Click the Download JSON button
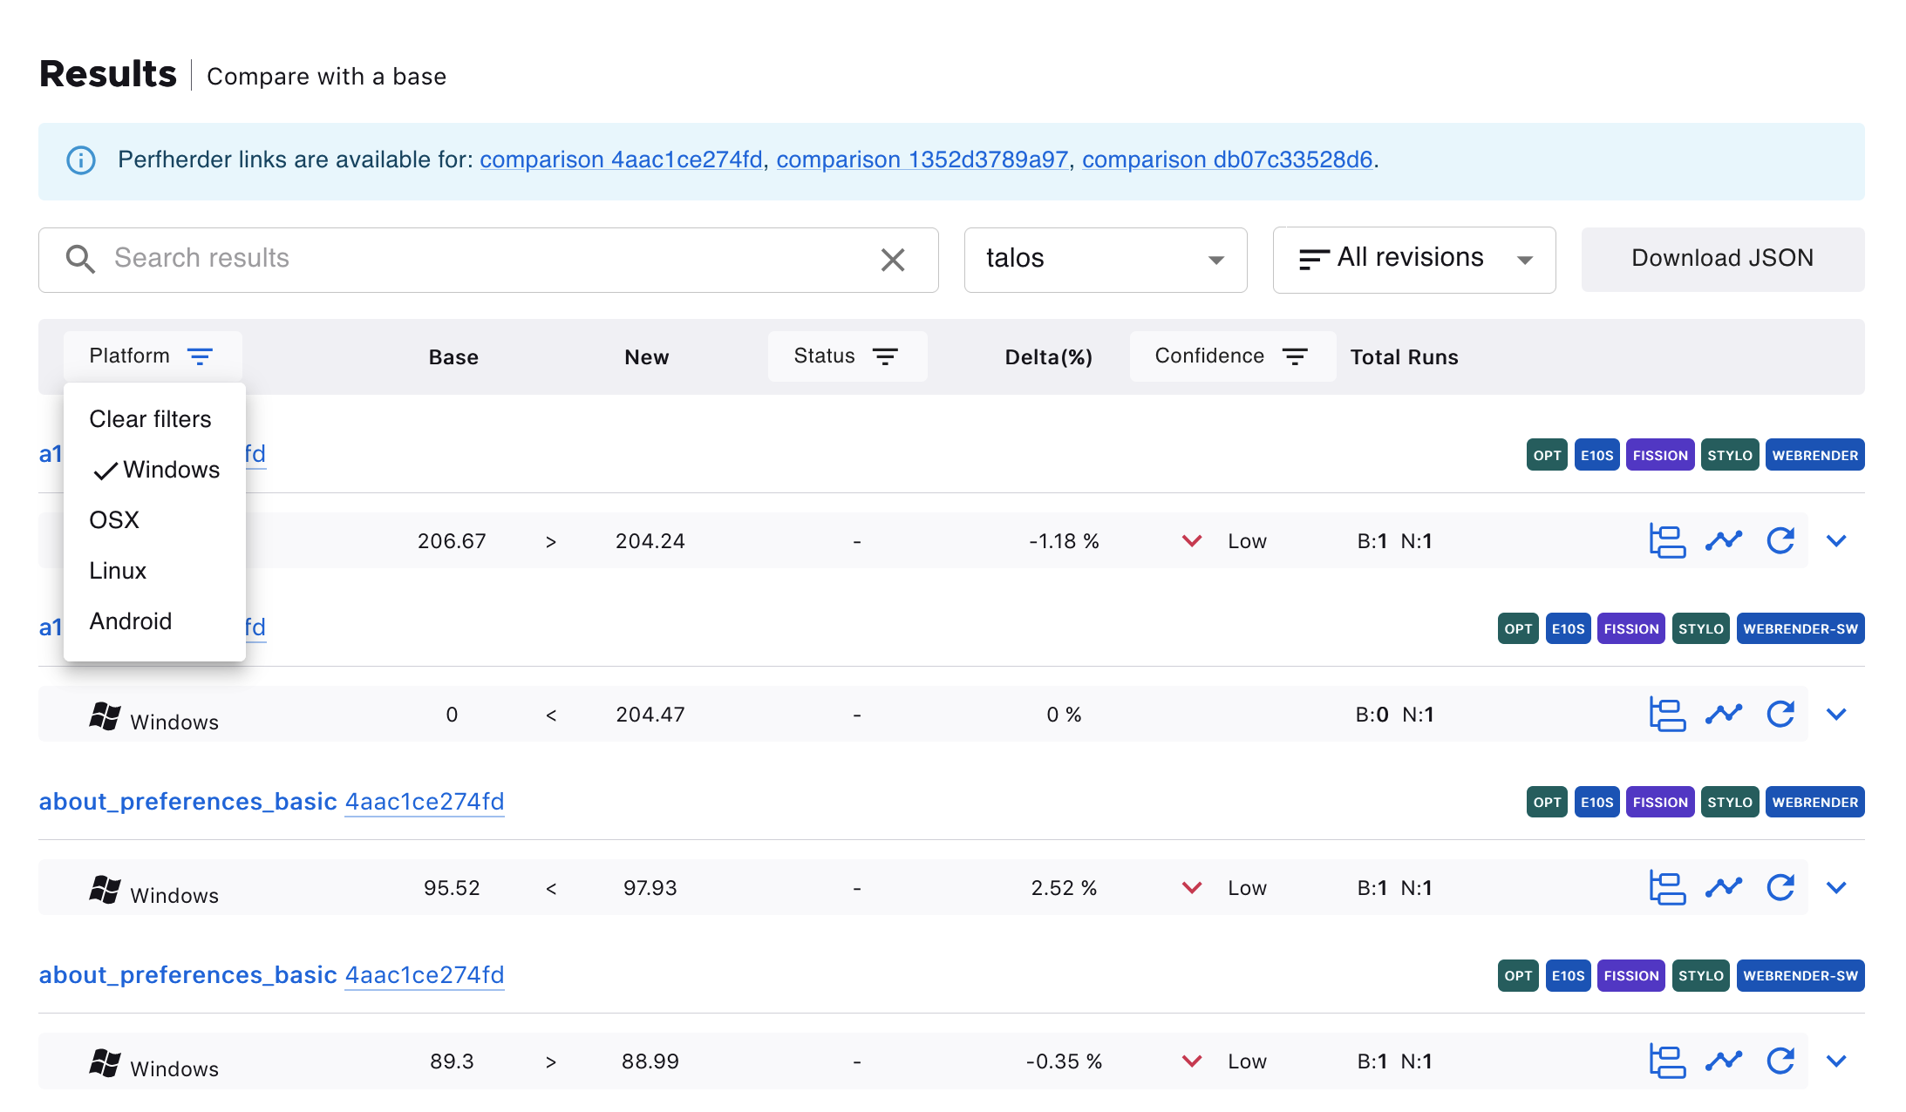The image size is (1906, 1112). tap(1722, 259)
